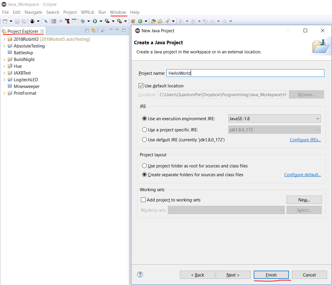Click the fx function toolbar icon

click(x=61, y=21)
